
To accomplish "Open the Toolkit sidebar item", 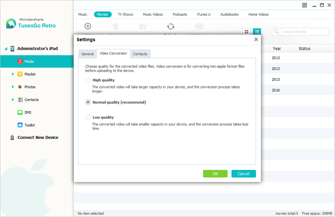I will tap(30, 125).
